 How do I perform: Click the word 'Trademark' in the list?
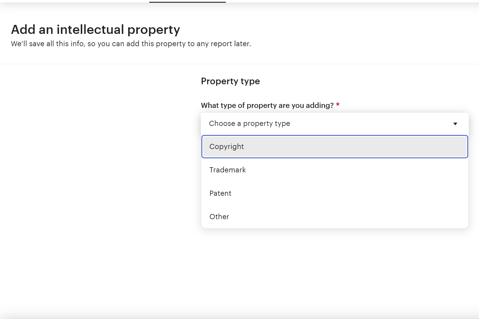tap(227, 170)
